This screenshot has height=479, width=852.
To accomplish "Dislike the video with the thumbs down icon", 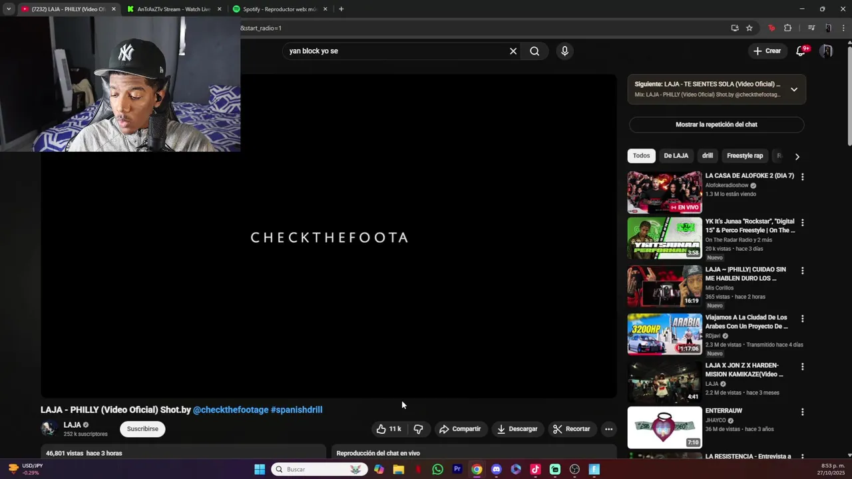I will pos(419,429).
